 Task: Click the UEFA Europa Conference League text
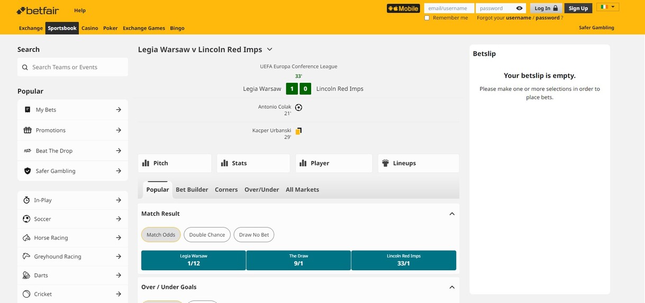click(x=298, y=67)
